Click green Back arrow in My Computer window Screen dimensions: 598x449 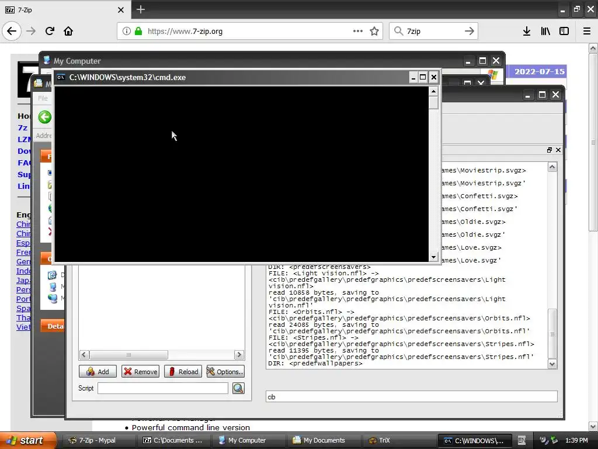click(44, 117)
